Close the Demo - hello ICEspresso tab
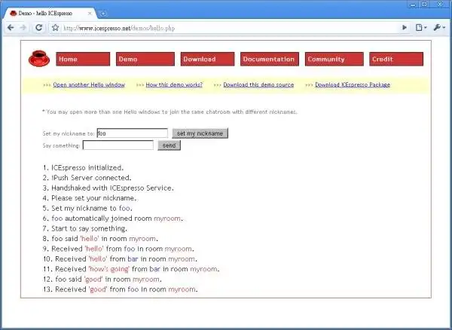 coord(90,14)
